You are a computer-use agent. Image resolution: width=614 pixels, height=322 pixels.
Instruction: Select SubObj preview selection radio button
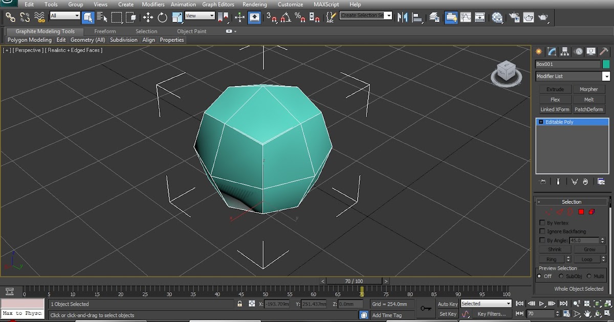[x=561, y=276]
